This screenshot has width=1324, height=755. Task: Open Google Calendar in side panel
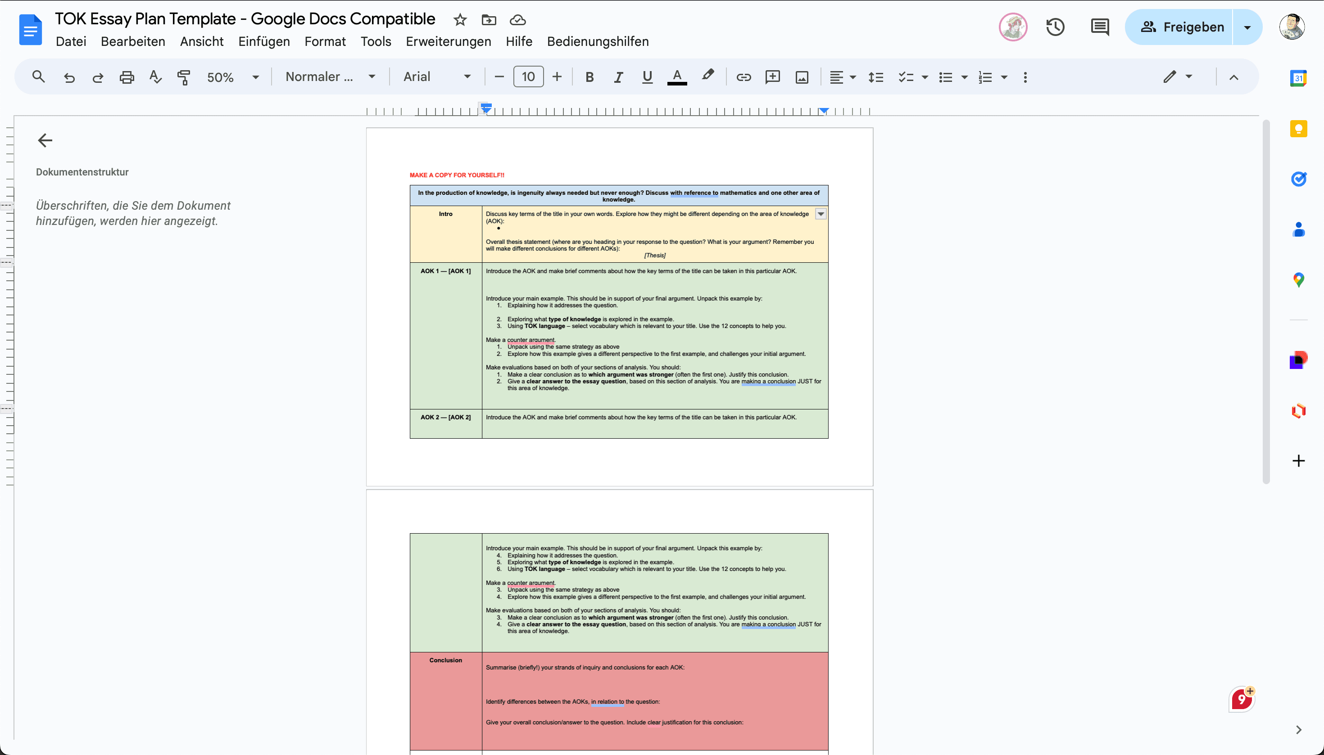click(x=1298, y=78)
